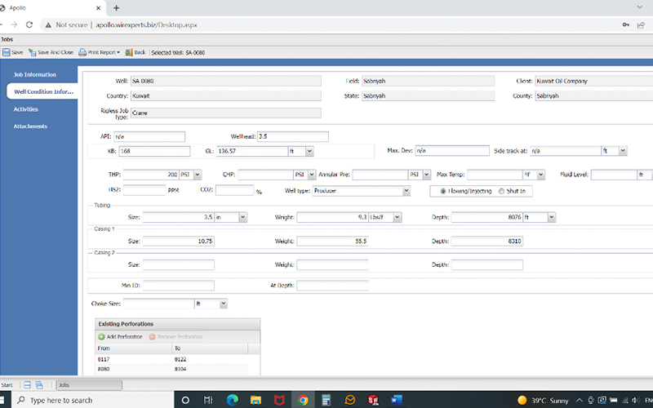653x408 pixels.
Task: Click the Wellhead input field
Action: 293,136
